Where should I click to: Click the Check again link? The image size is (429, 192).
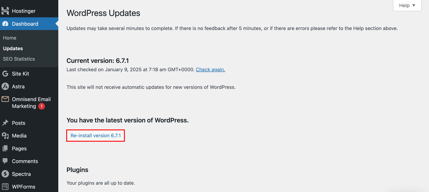pos(210,69)
